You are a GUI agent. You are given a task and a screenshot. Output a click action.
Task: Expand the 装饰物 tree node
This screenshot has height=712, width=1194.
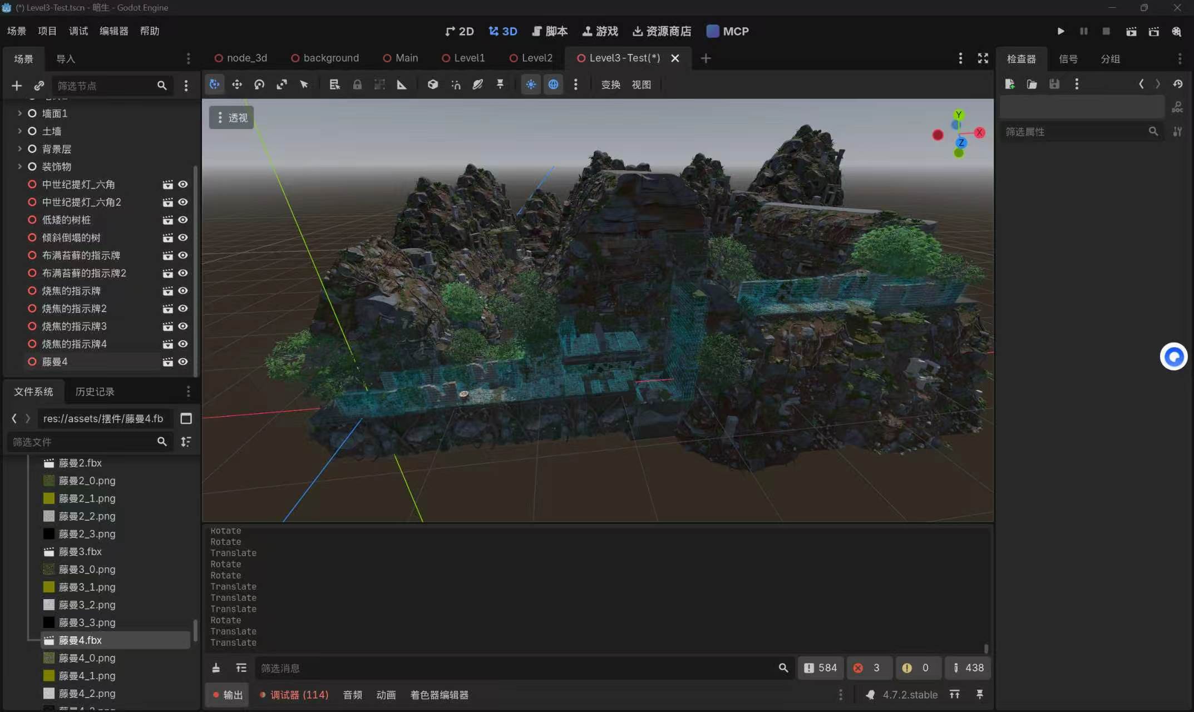19,166
